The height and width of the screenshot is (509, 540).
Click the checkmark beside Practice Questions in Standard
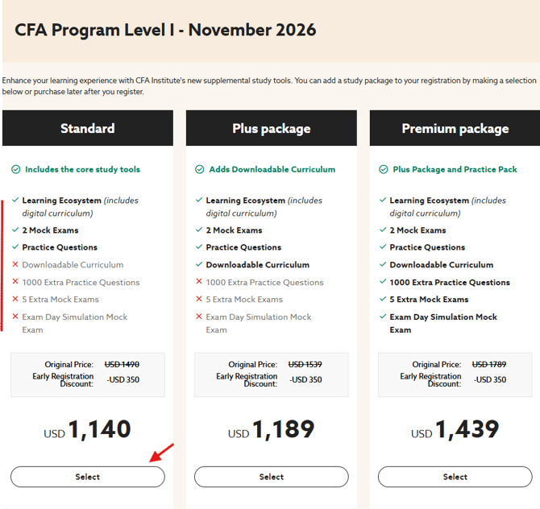coord(15,247)
